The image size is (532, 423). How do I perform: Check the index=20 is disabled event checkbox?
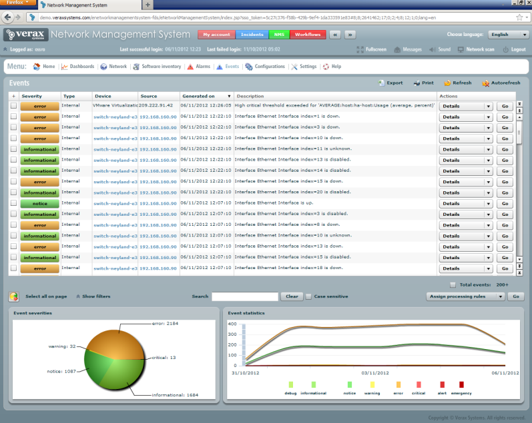13,193
